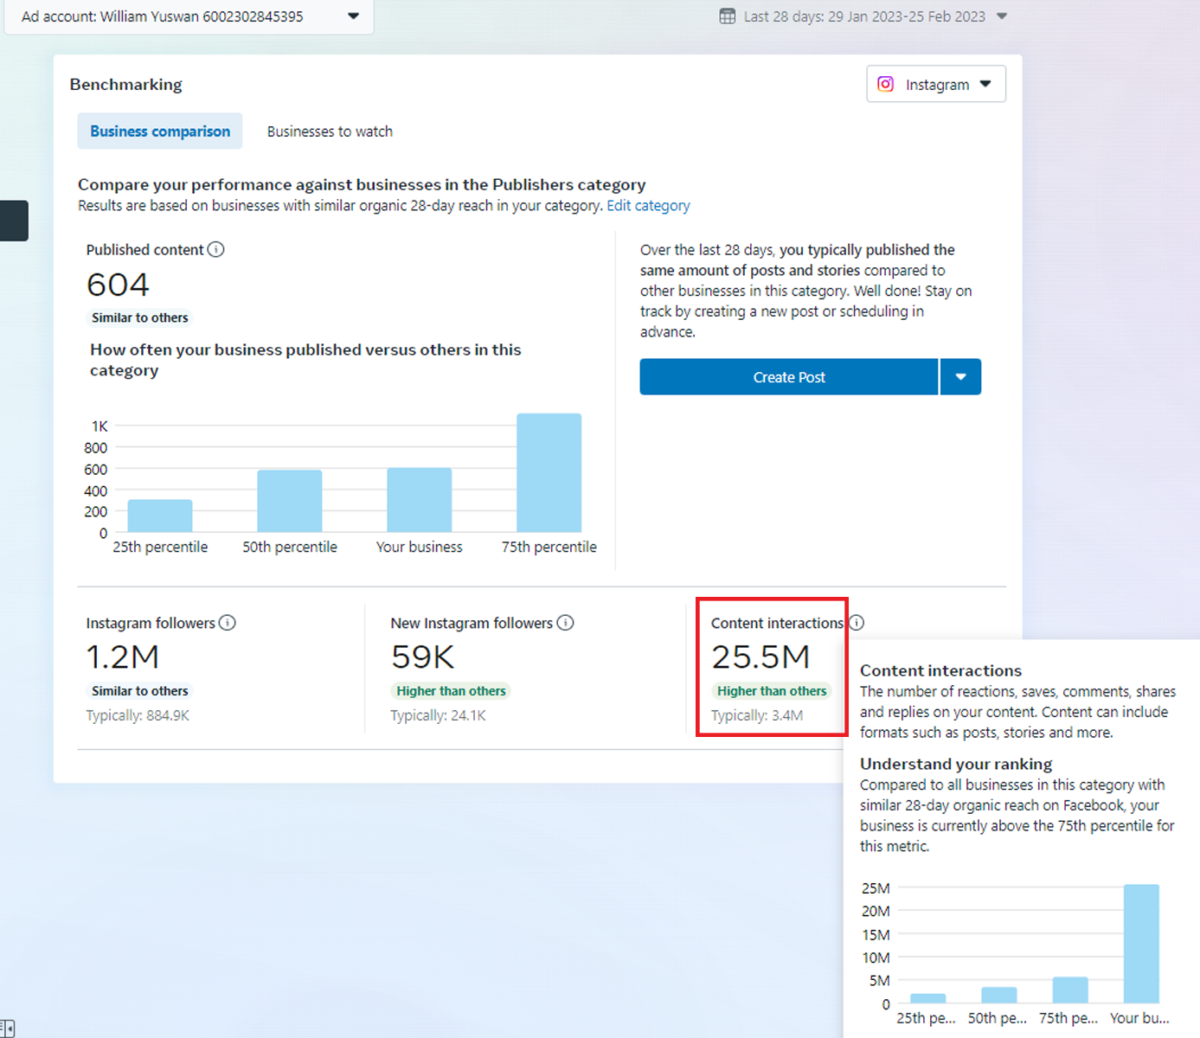Expand the Ad account selector caret
The height and width of the screenshot is (1038, 1200).
tap(353, 16)
